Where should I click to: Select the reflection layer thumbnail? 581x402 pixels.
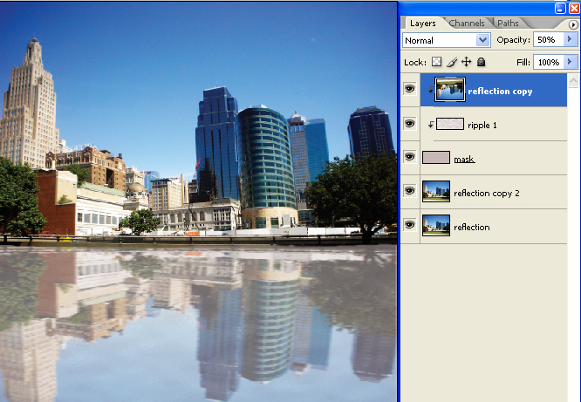[436, 225]
